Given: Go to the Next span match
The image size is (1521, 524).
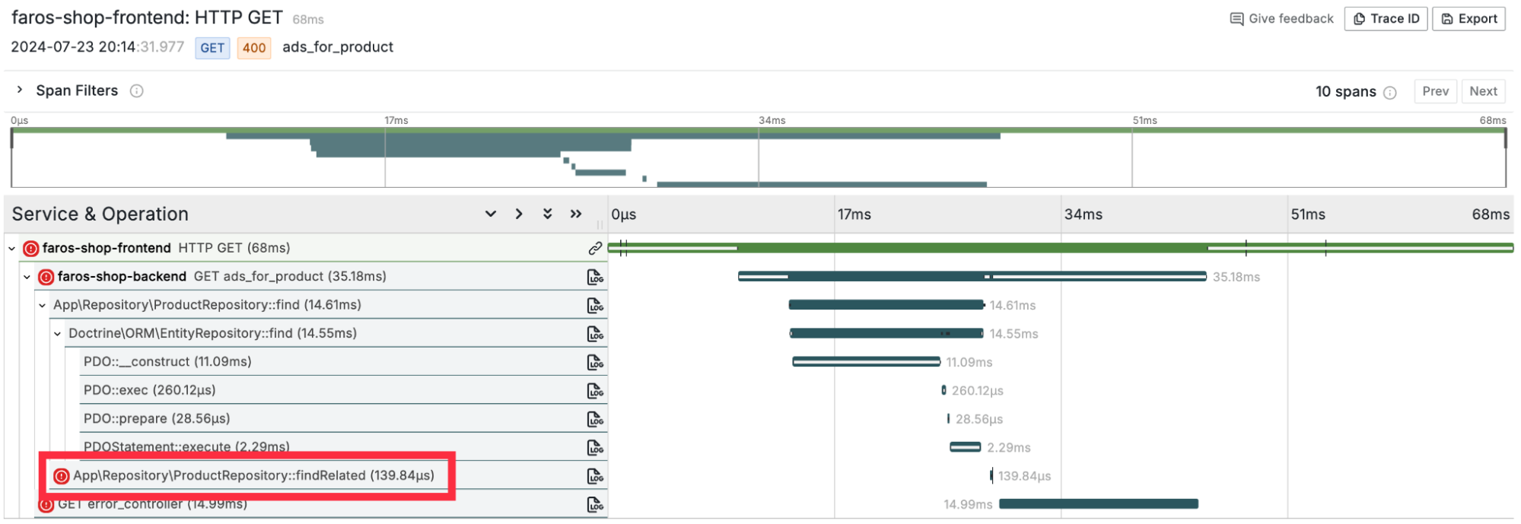Looking at the screenshot, I should click(1483, 91).
